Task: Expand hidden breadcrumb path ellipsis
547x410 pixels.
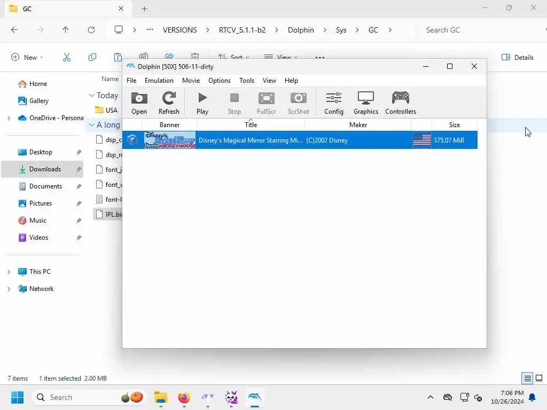Action: click(x=150, y=30)
